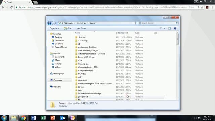The width and height of the screenshot is (215, 121).
Task: Sort by the Type column header
Action: click(x=137, y=33)
